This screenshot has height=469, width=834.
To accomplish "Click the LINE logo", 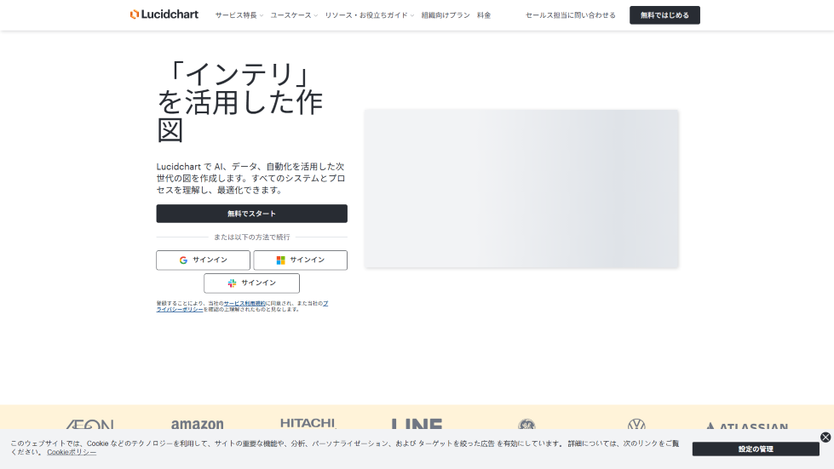I will tap(417, 424).
